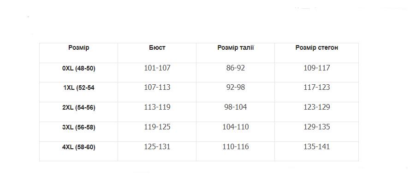Click waist value 92-98
The height and width of the screenshot is (187, 410).
coord(235,88)
